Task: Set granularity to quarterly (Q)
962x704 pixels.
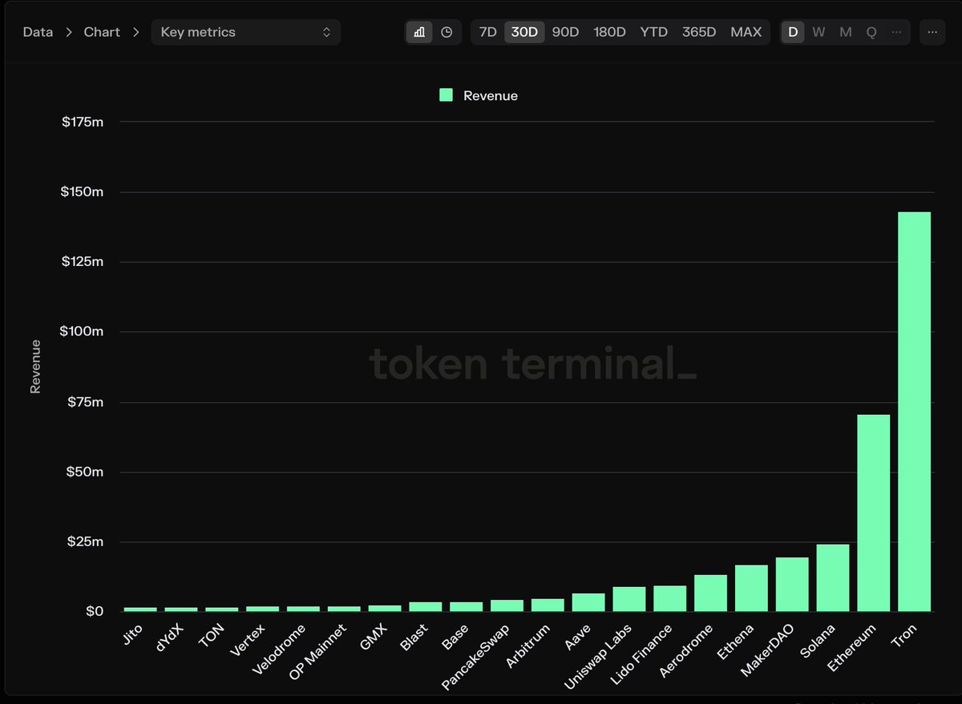Action: click(x=871, y=32)
